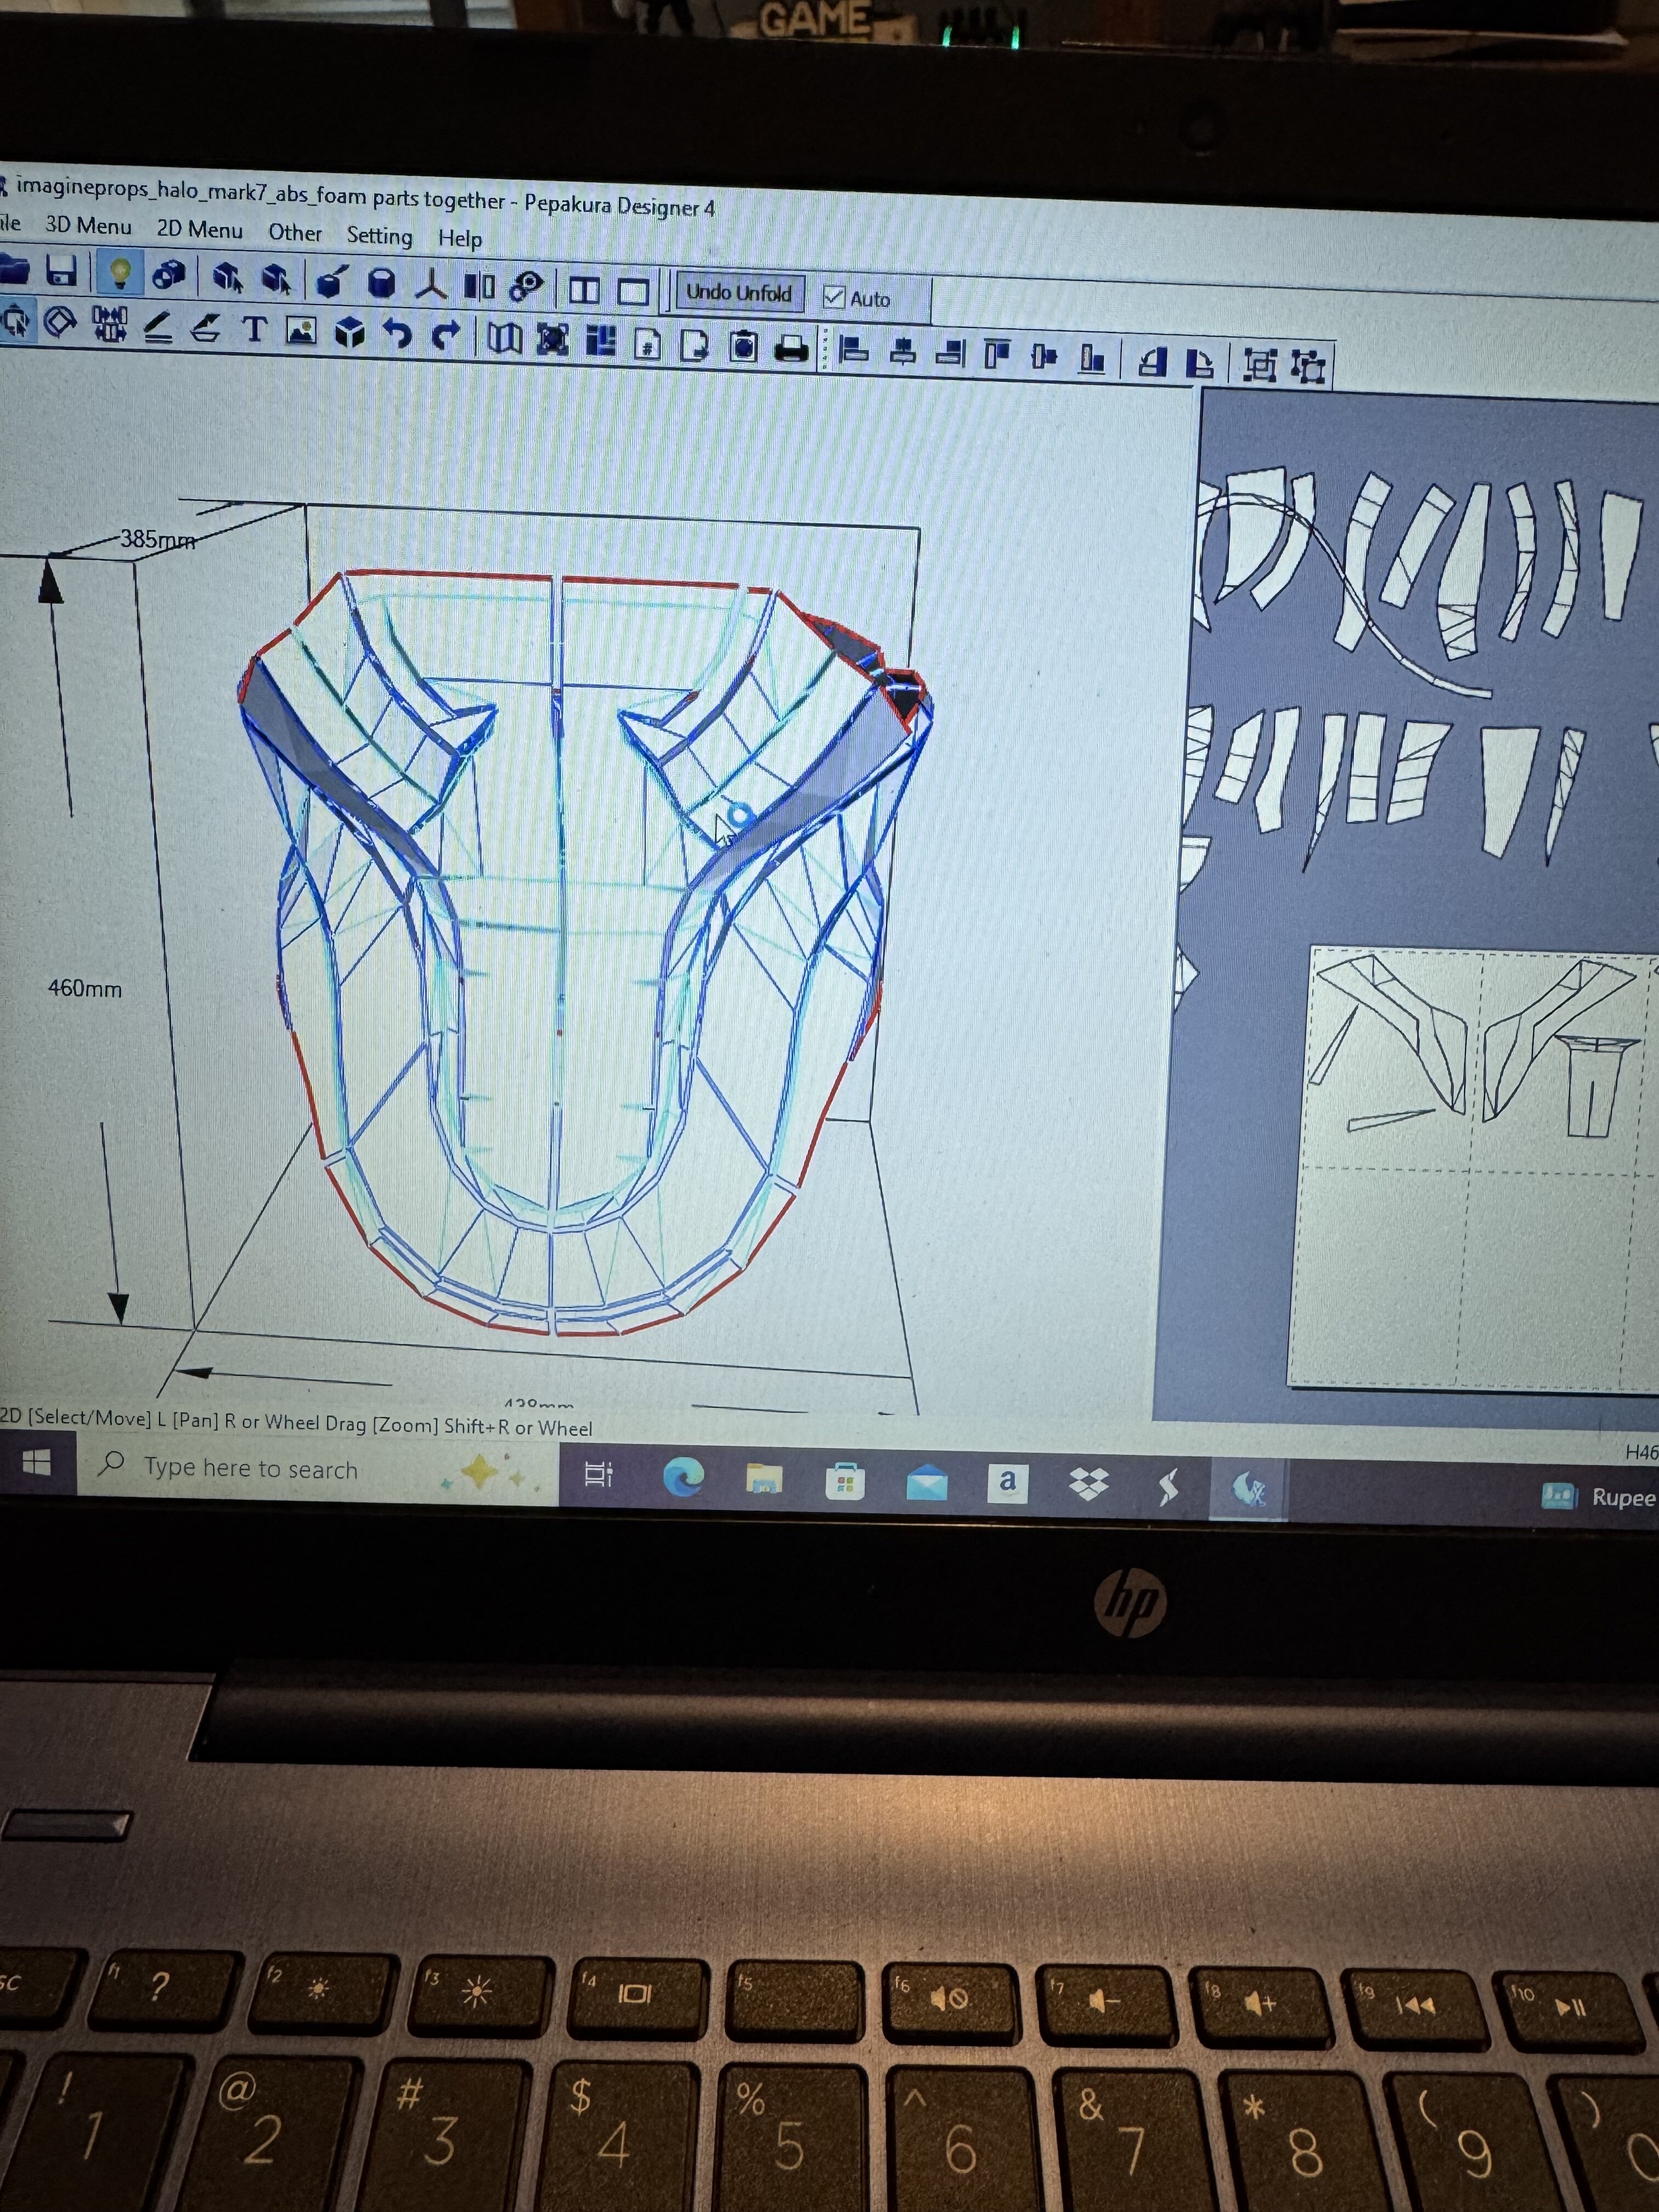Select the Text tool T icon
This screenshot has width=1659, height=2212.
tap(254, 329)
